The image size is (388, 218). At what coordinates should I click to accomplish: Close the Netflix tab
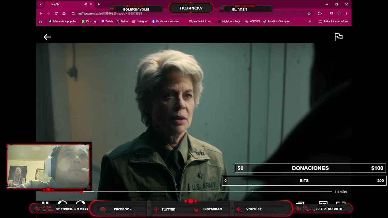[x=91, y=5]
